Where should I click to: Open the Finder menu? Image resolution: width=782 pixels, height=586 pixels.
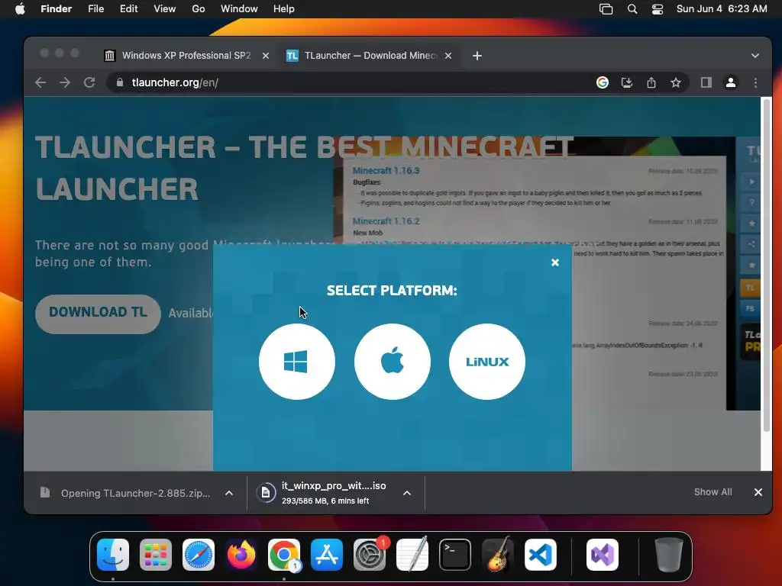point(56,9)
